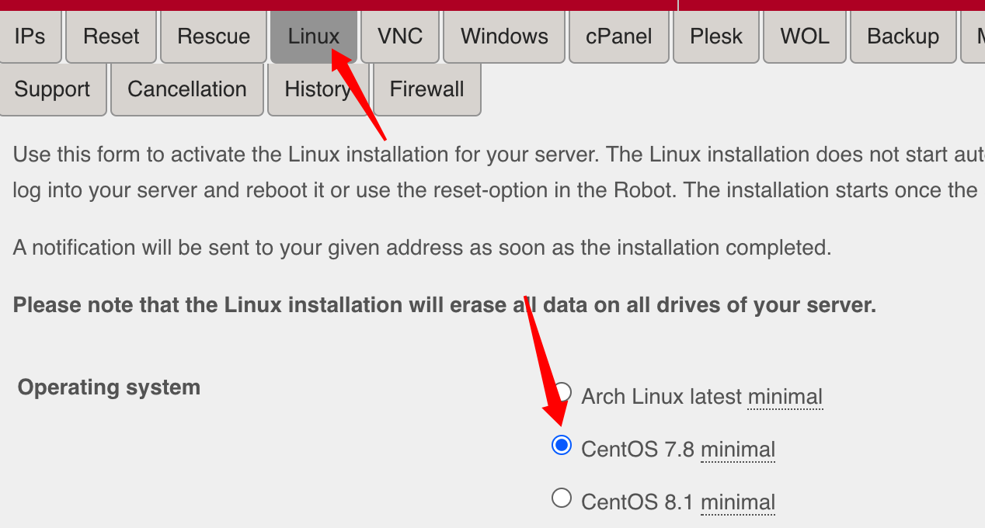This screenshot has width=985, height=528.
Task: Open the Backup tab
Action: point(903,36)
